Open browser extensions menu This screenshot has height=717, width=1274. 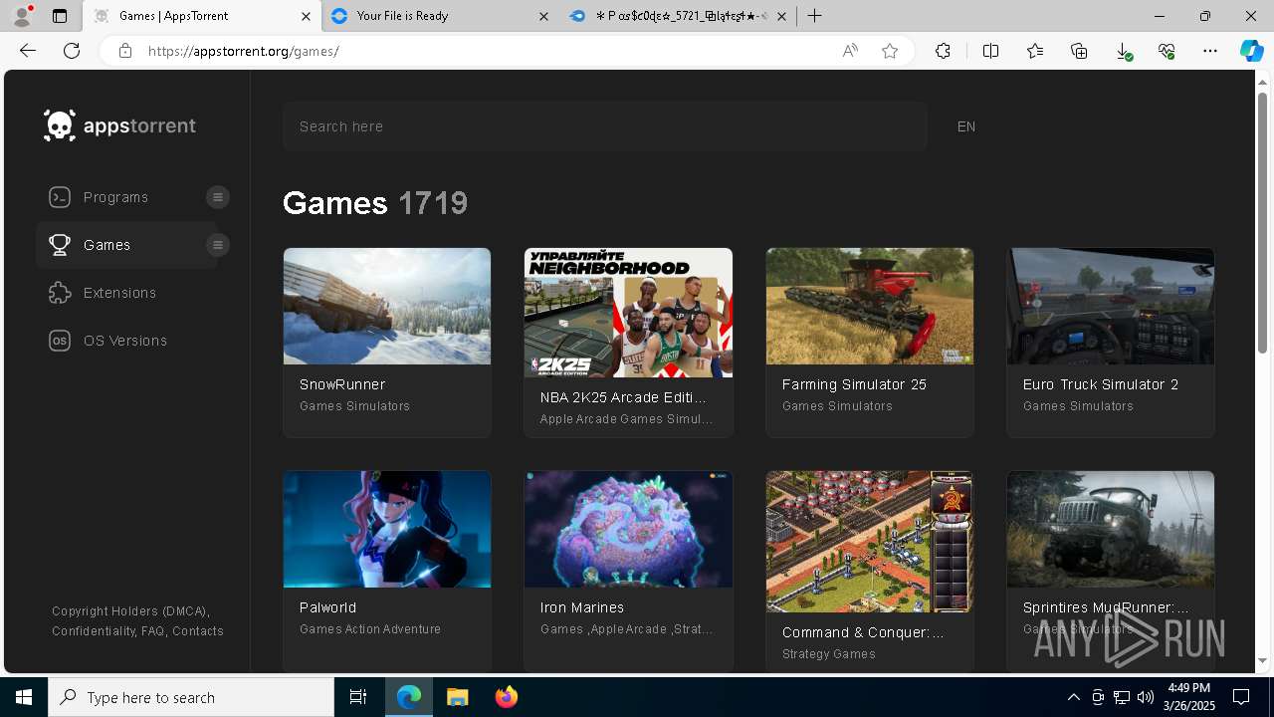[943, 51]
